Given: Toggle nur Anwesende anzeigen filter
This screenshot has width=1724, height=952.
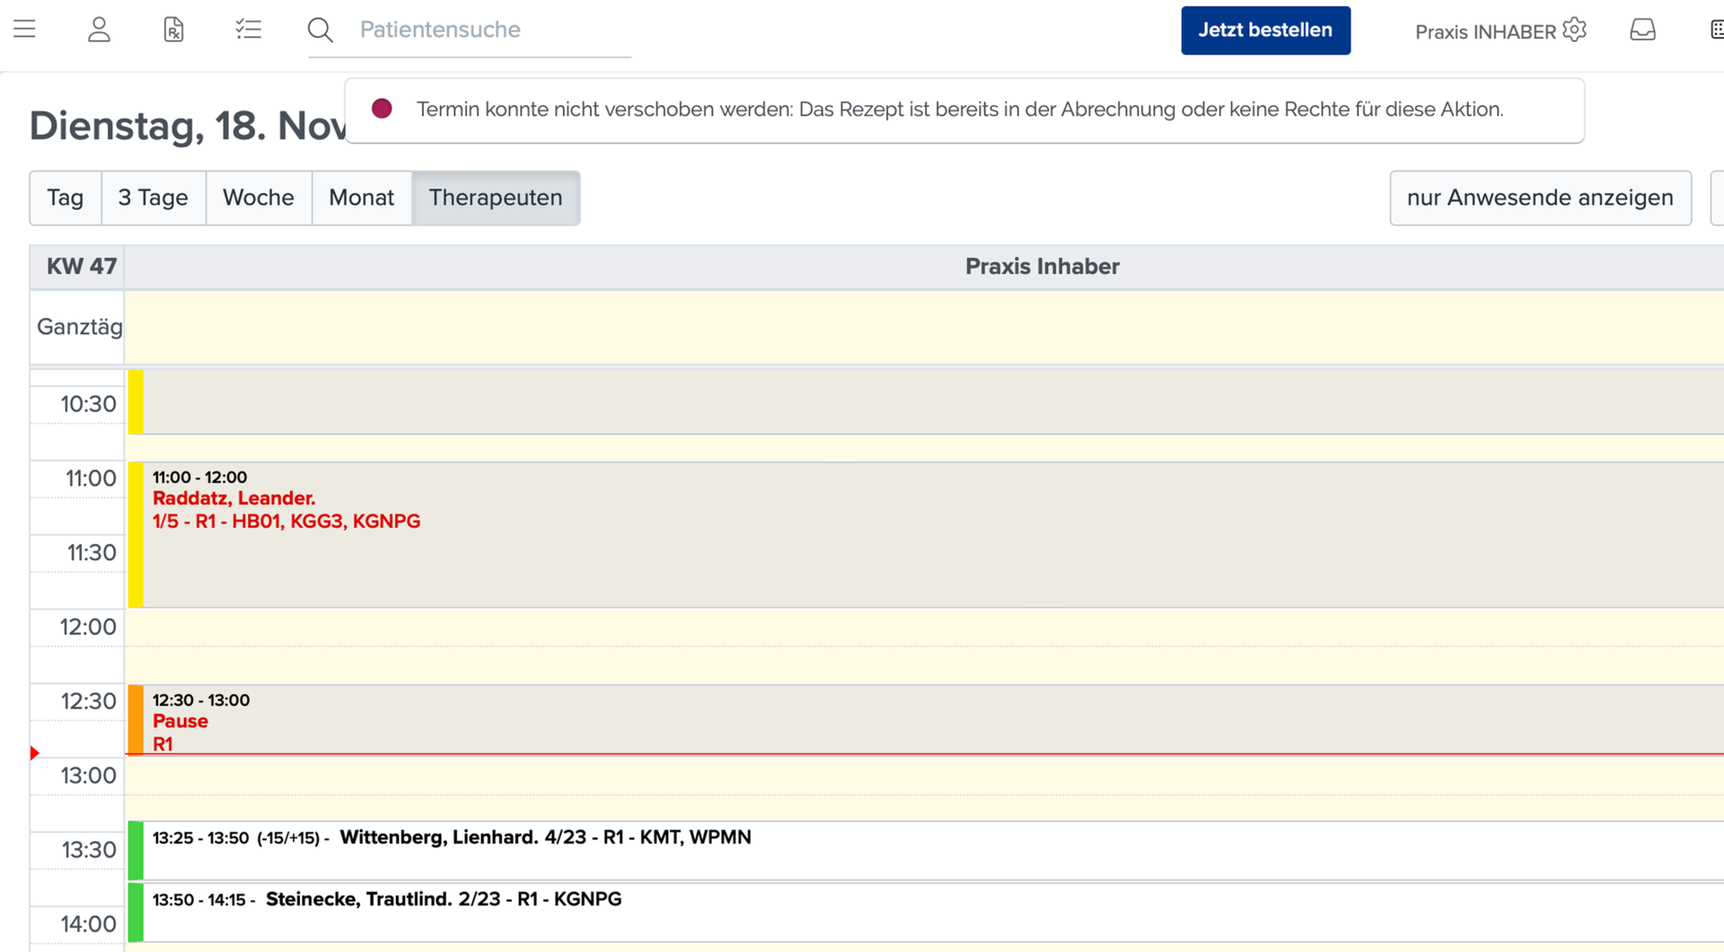Looking at the screenshot, I should (x=1540, y=198).
